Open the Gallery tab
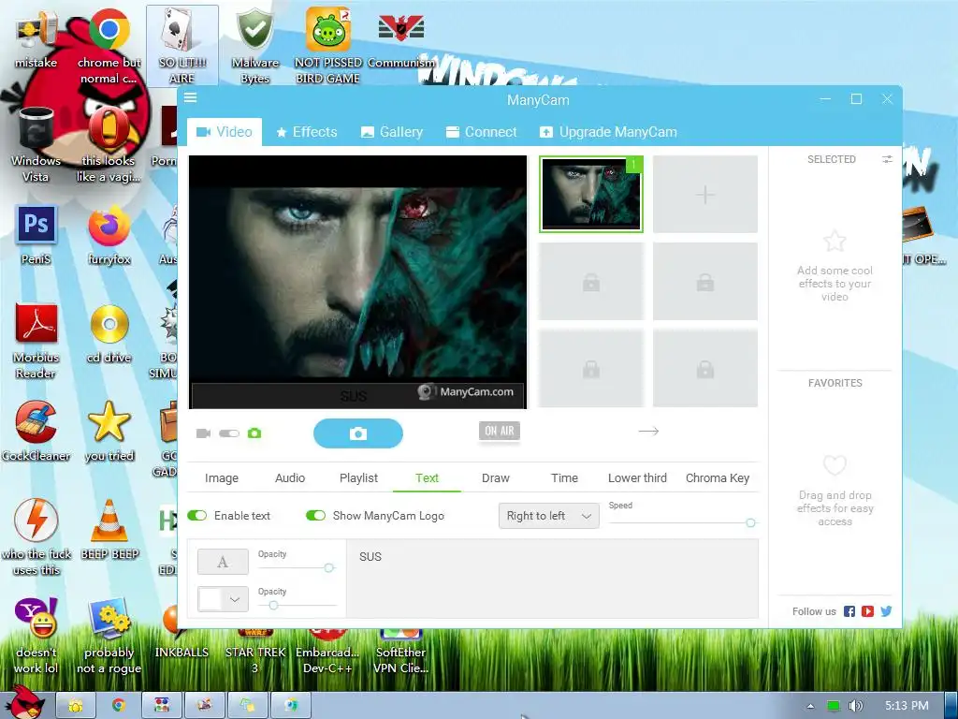 coord(392,132)
